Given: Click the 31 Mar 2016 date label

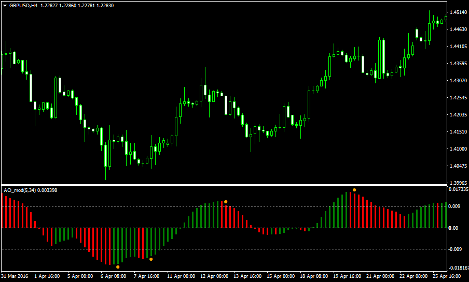Looking at the screenshot, I should coord(15,276).
